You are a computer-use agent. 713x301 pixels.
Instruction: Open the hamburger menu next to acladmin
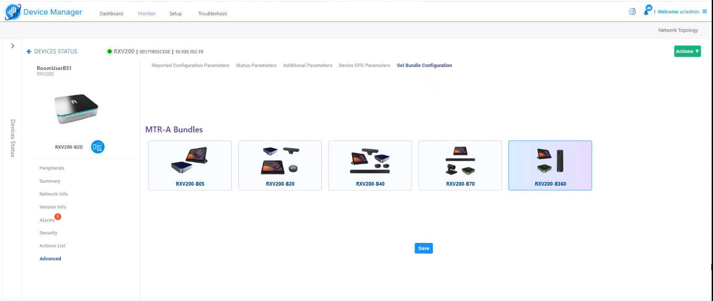pyautogui.click(x=704, y=11)
